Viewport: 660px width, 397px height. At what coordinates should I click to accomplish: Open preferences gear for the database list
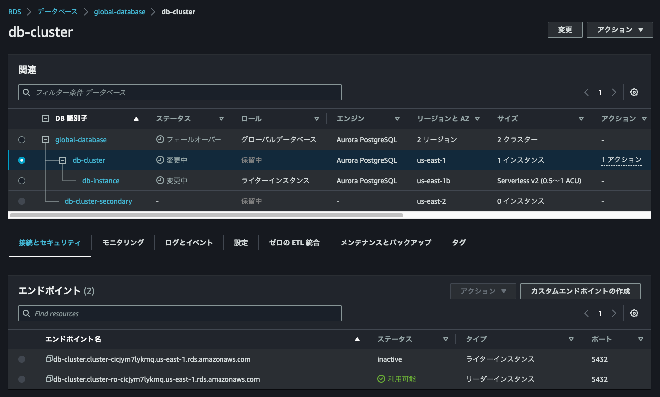(x=634, y=92)
